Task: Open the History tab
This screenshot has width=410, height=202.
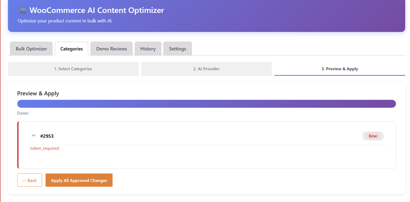Action: (148, 49)
